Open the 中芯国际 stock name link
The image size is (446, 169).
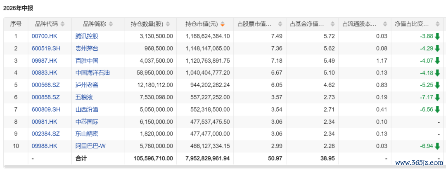[x=87, y=122]
